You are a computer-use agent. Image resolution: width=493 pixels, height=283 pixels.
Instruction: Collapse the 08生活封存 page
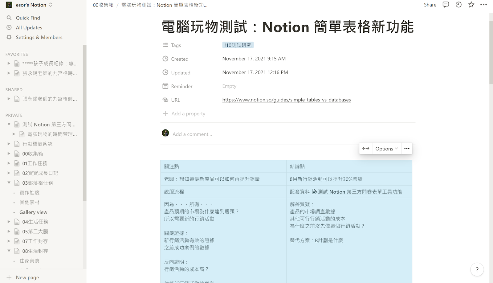pos(9,251)
